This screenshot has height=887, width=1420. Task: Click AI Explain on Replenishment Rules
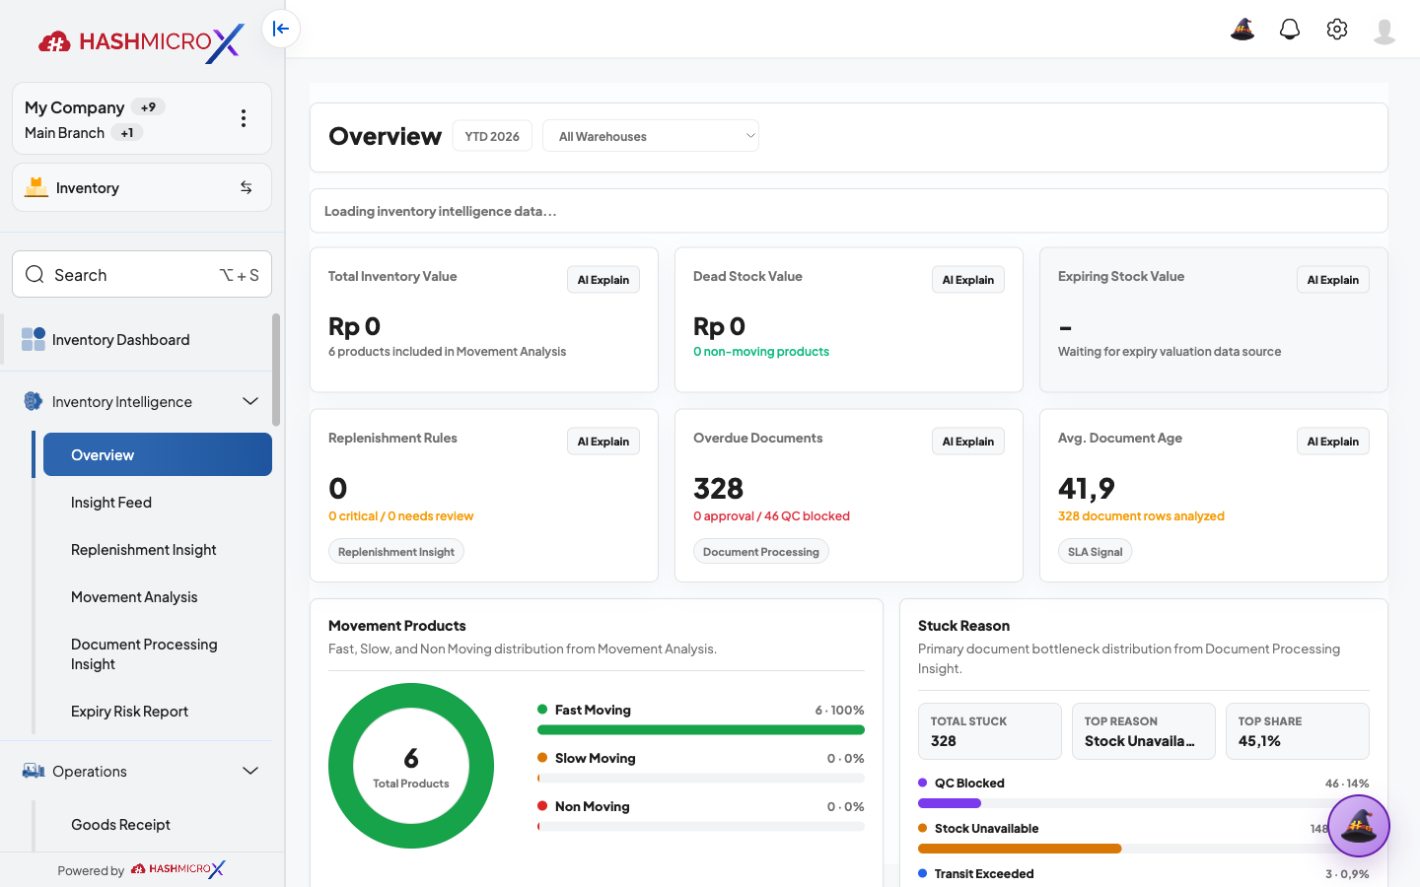tap(603, 442)
